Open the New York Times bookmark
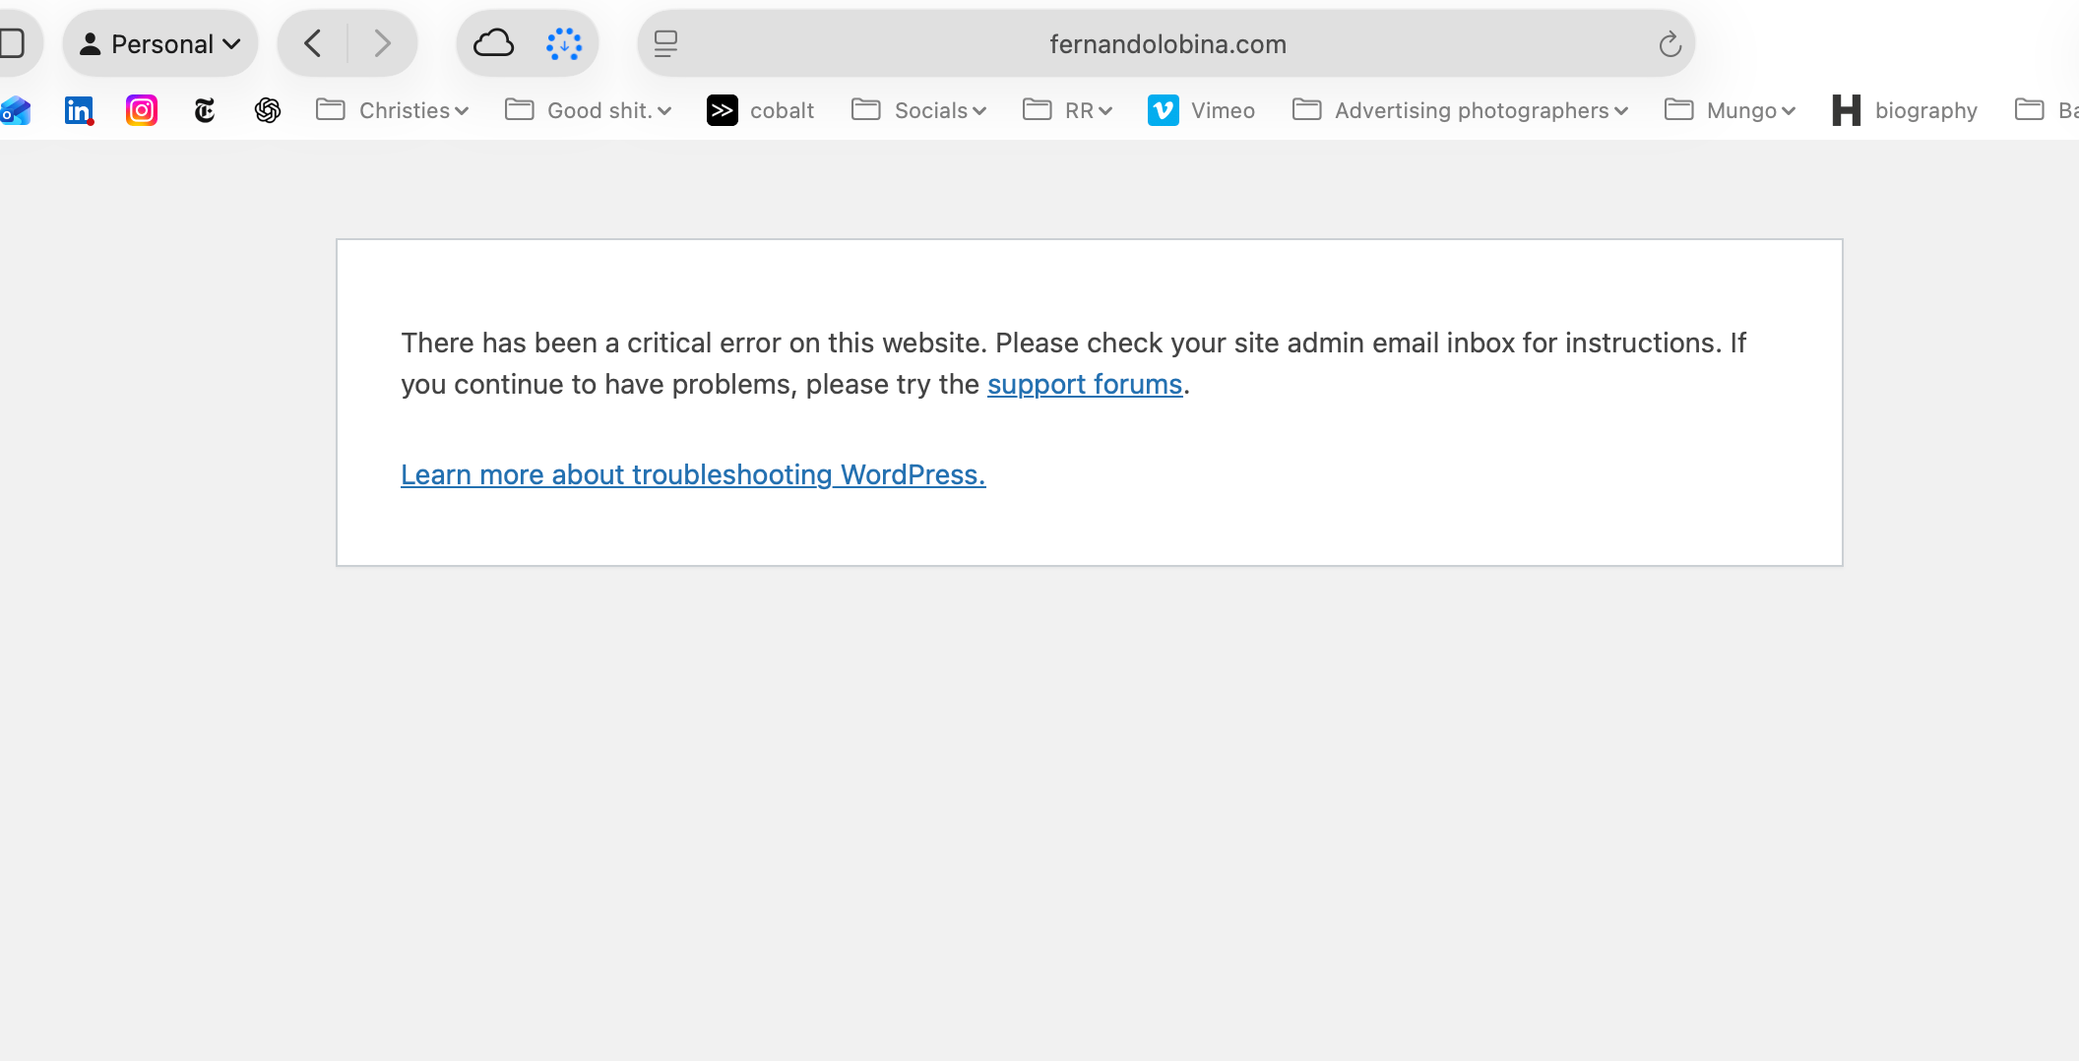Screen dimensions: 2079x1061 [205, 110]
